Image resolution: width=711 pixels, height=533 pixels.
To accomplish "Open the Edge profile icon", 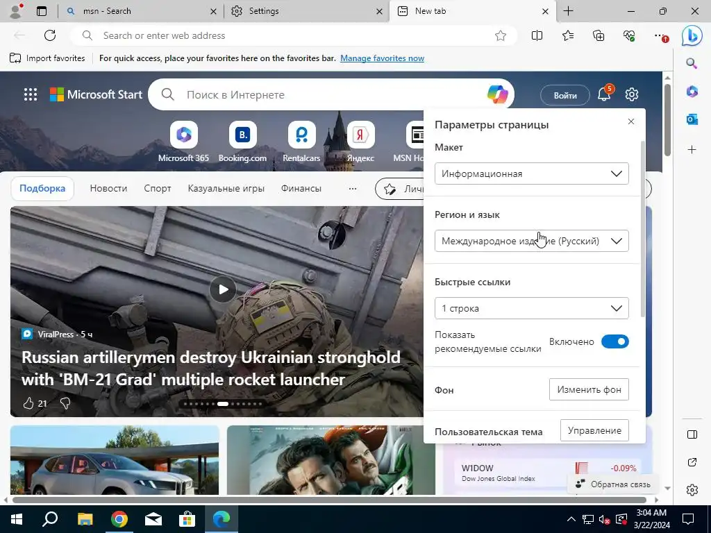I will coord(16,11).
